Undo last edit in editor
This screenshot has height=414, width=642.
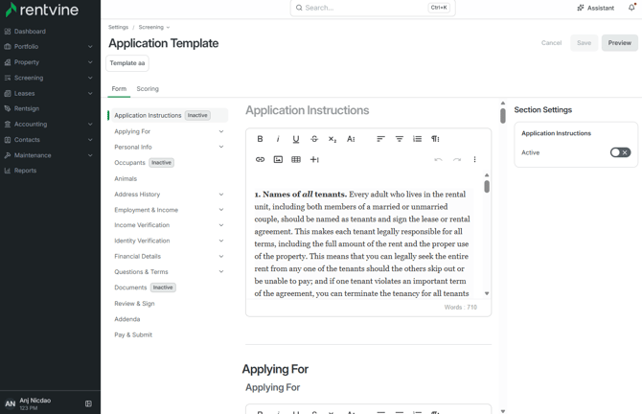[x=438, y=159]
